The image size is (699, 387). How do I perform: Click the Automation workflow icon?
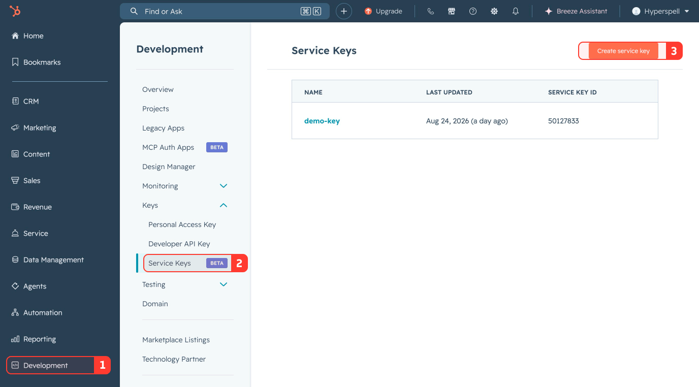[x=15, y=312]
